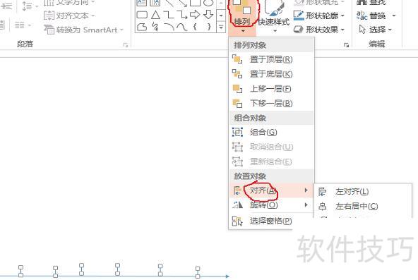
Task: Select the right block arrow shape
Action: click(x=195, y=14)
